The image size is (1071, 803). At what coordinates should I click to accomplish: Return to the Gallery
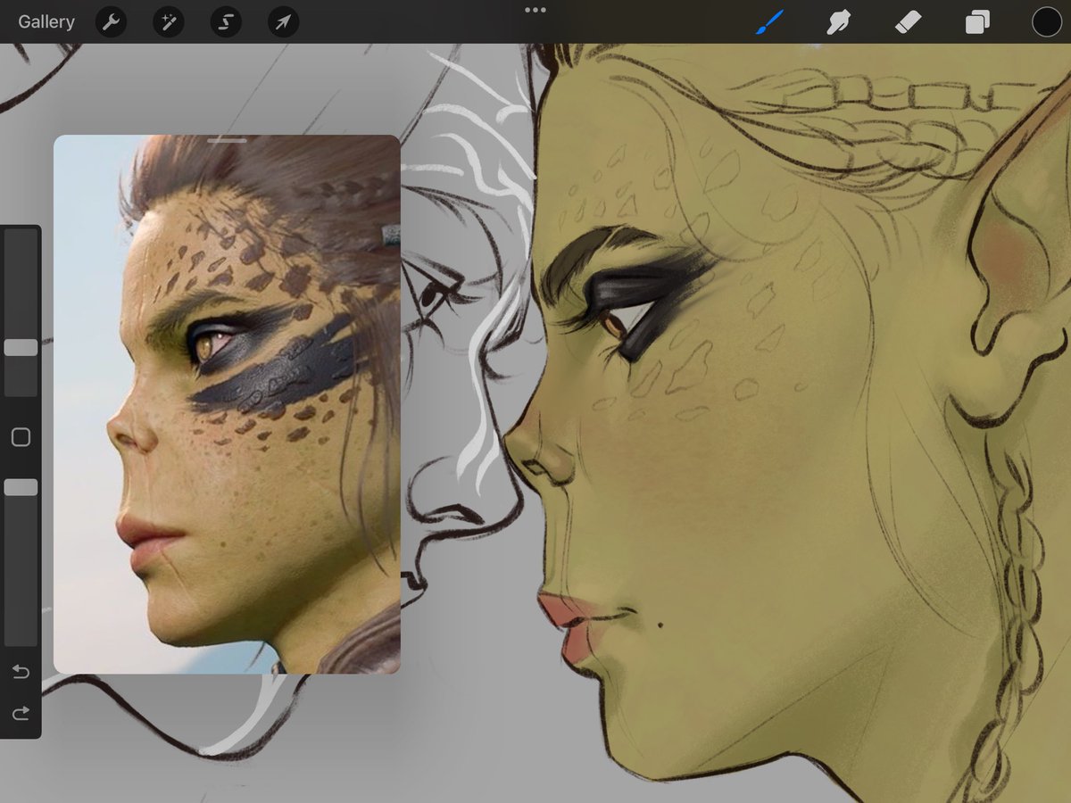pyautogui.click(x=46, y=21)
